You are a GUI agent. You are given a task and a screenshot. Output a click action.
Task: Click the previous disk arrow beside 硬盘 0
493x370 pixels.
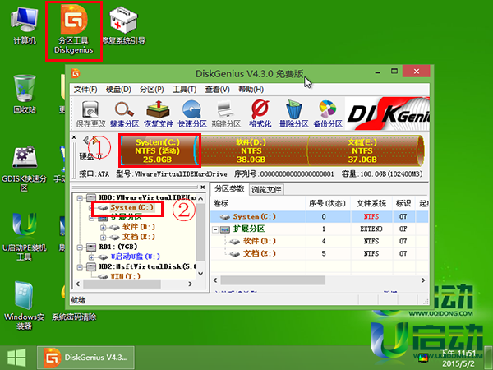pos(85,140)
